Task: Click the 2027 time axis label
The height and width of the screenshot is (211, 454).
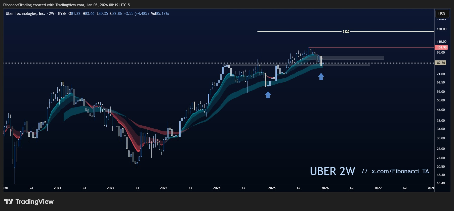Action: (378, 188)
